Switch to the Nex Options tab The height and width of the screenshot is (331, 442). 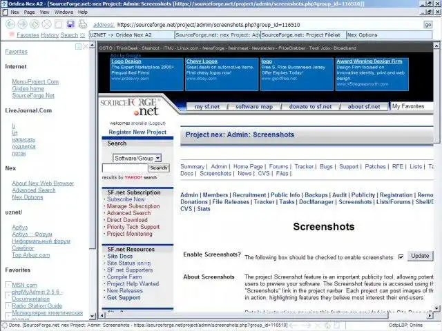(x=389, y=35)
